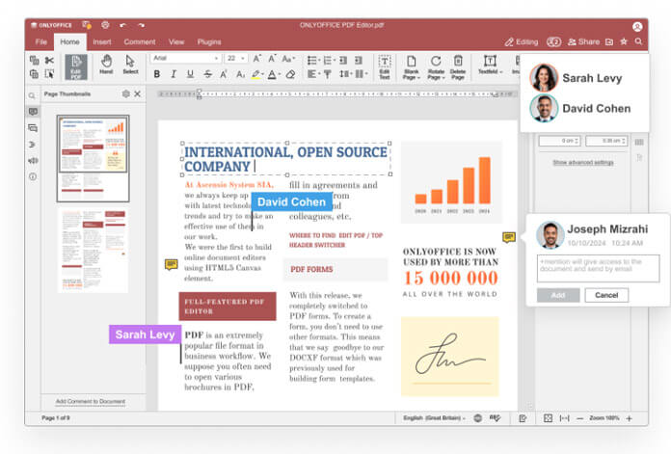Open the numbered list dropdown
This screenshot has width=671, height=454.
(329, 61)
